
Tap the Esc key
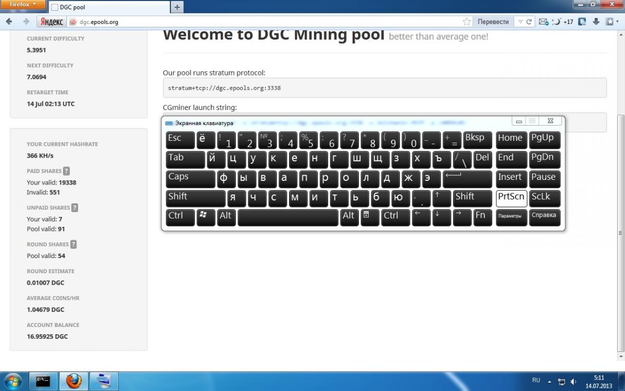point(180,140)
